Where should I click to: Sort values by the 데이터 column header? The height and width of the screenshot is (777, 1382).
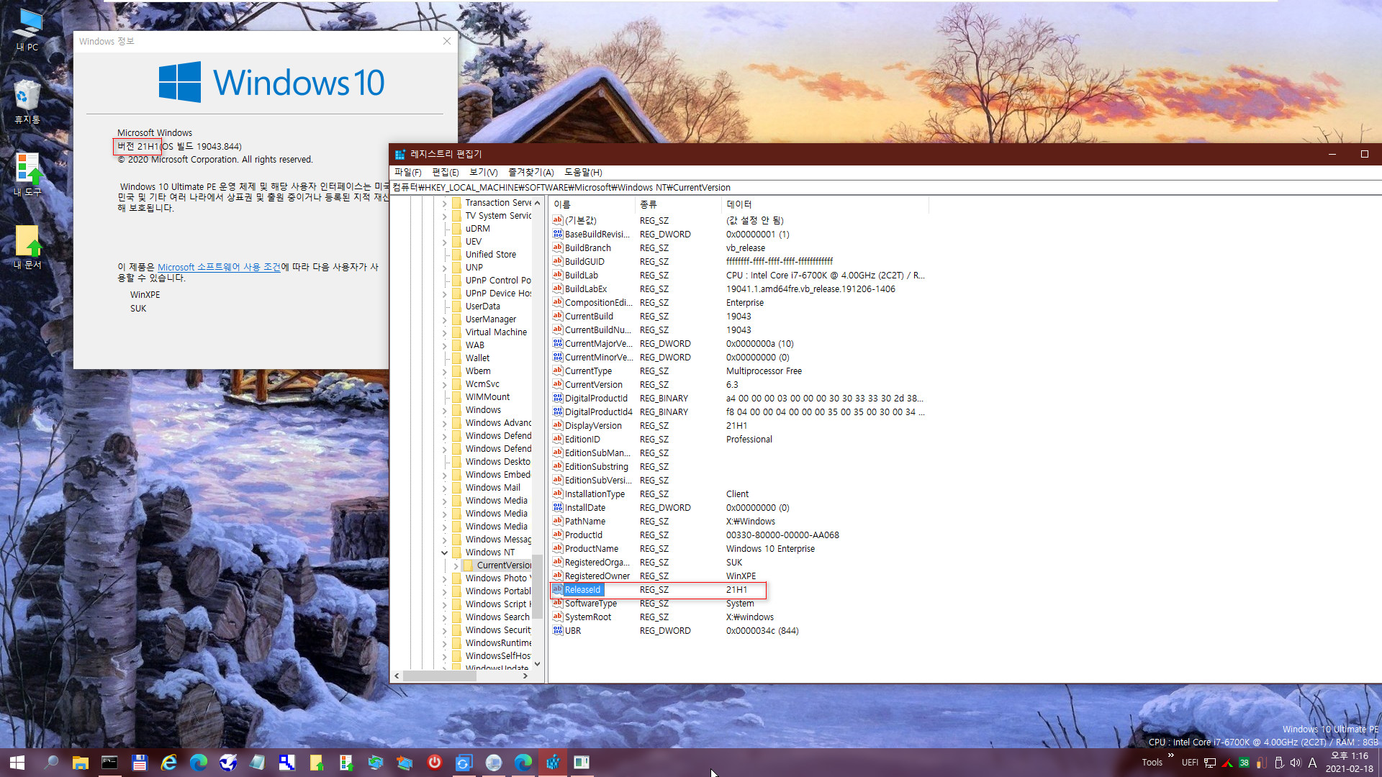pyautogui.click(x=825, y=204)
